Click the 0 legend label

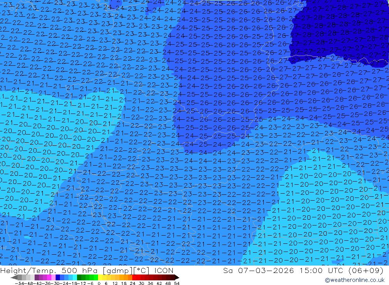pyautogui.click(x=99, y=283)
